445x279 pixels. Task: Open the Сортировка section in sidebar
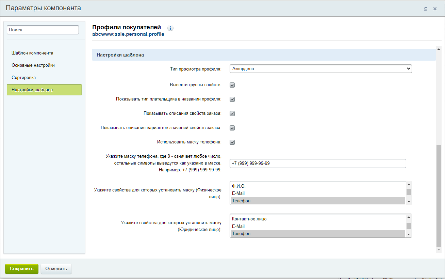coord(24,78)
